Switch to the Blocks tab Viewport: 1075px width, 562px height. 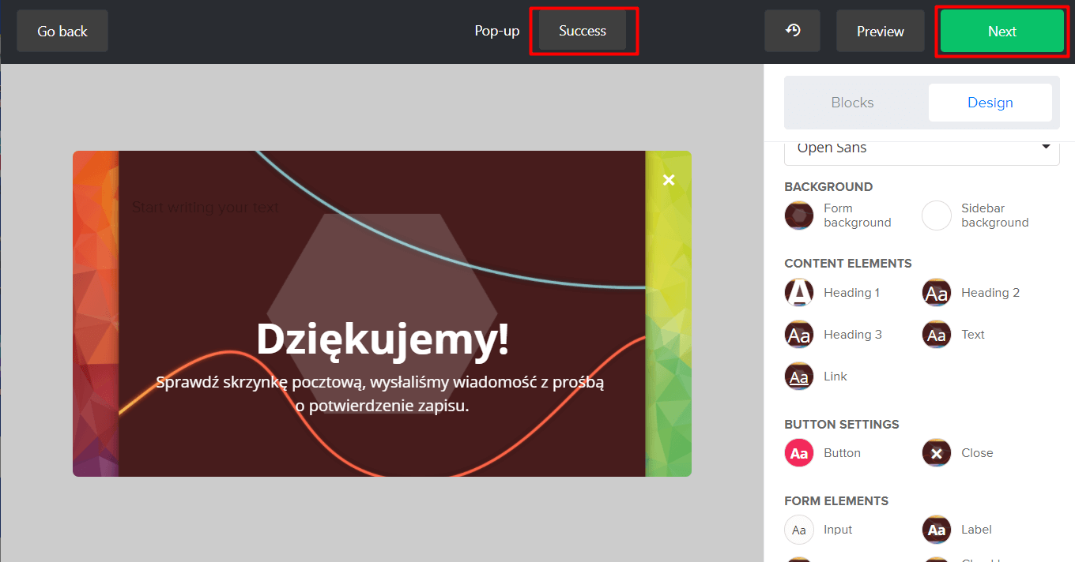point(852,103)
